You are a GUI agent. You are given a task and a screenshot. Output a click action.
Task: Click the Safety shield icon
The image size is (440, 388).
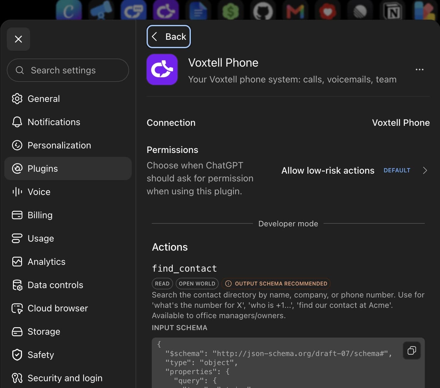17,355
